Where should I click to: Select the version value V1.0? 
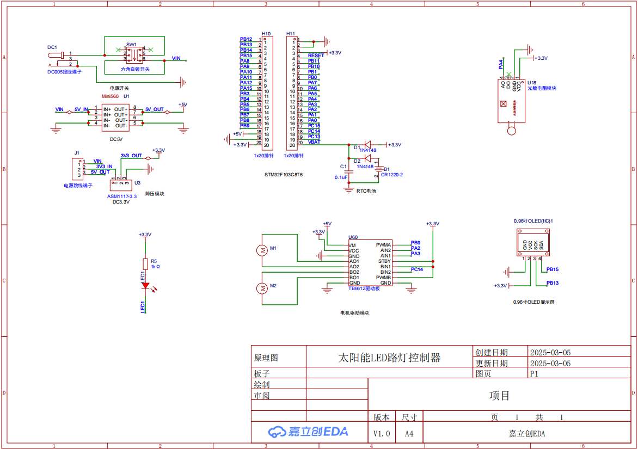[382, 434]
